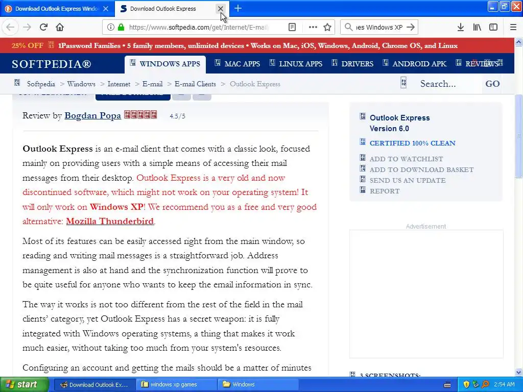This screenshot has width=523, height=392.
Task: Click the address bar URL field
Action: pos(199,27)
